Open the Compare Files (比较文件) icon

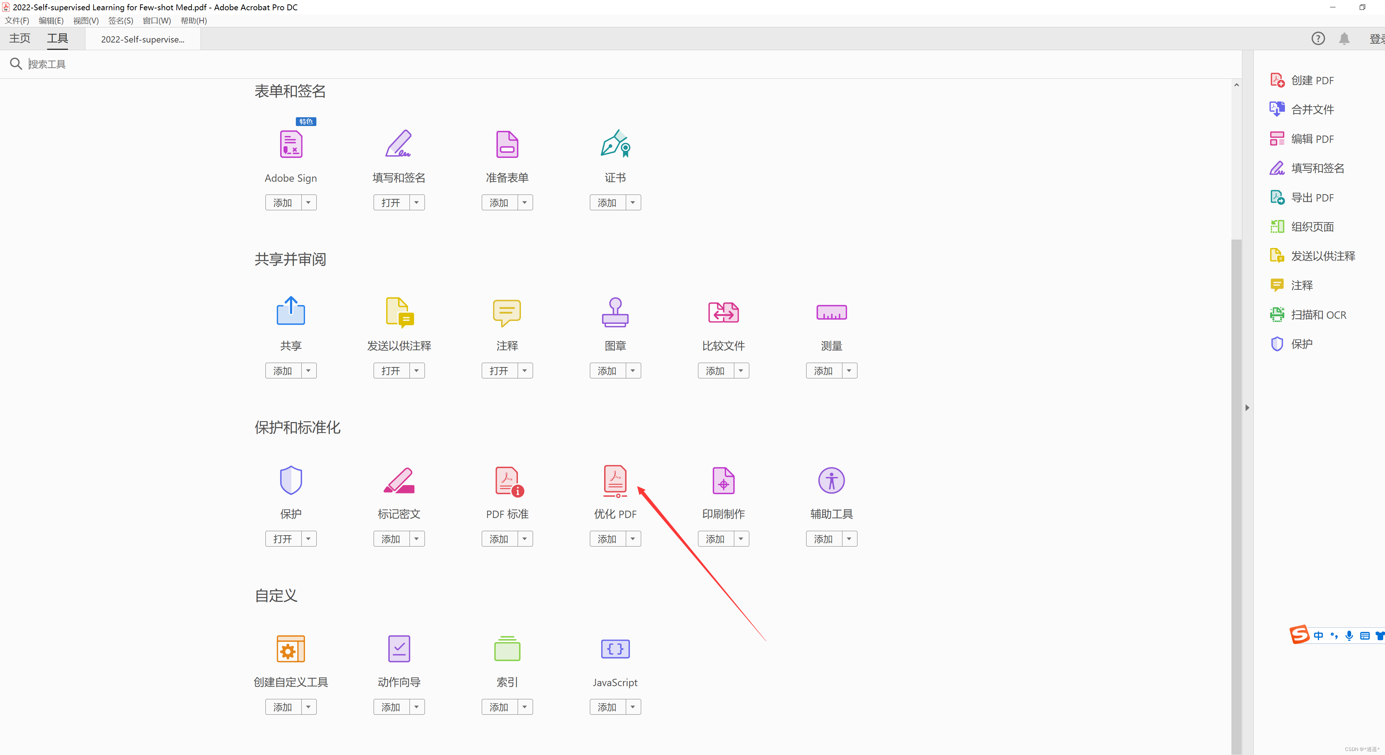[723, 312]
